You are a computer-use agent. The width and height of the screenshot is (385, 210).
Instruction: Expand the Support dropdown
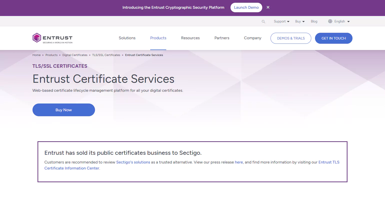(x=281, y=21)
